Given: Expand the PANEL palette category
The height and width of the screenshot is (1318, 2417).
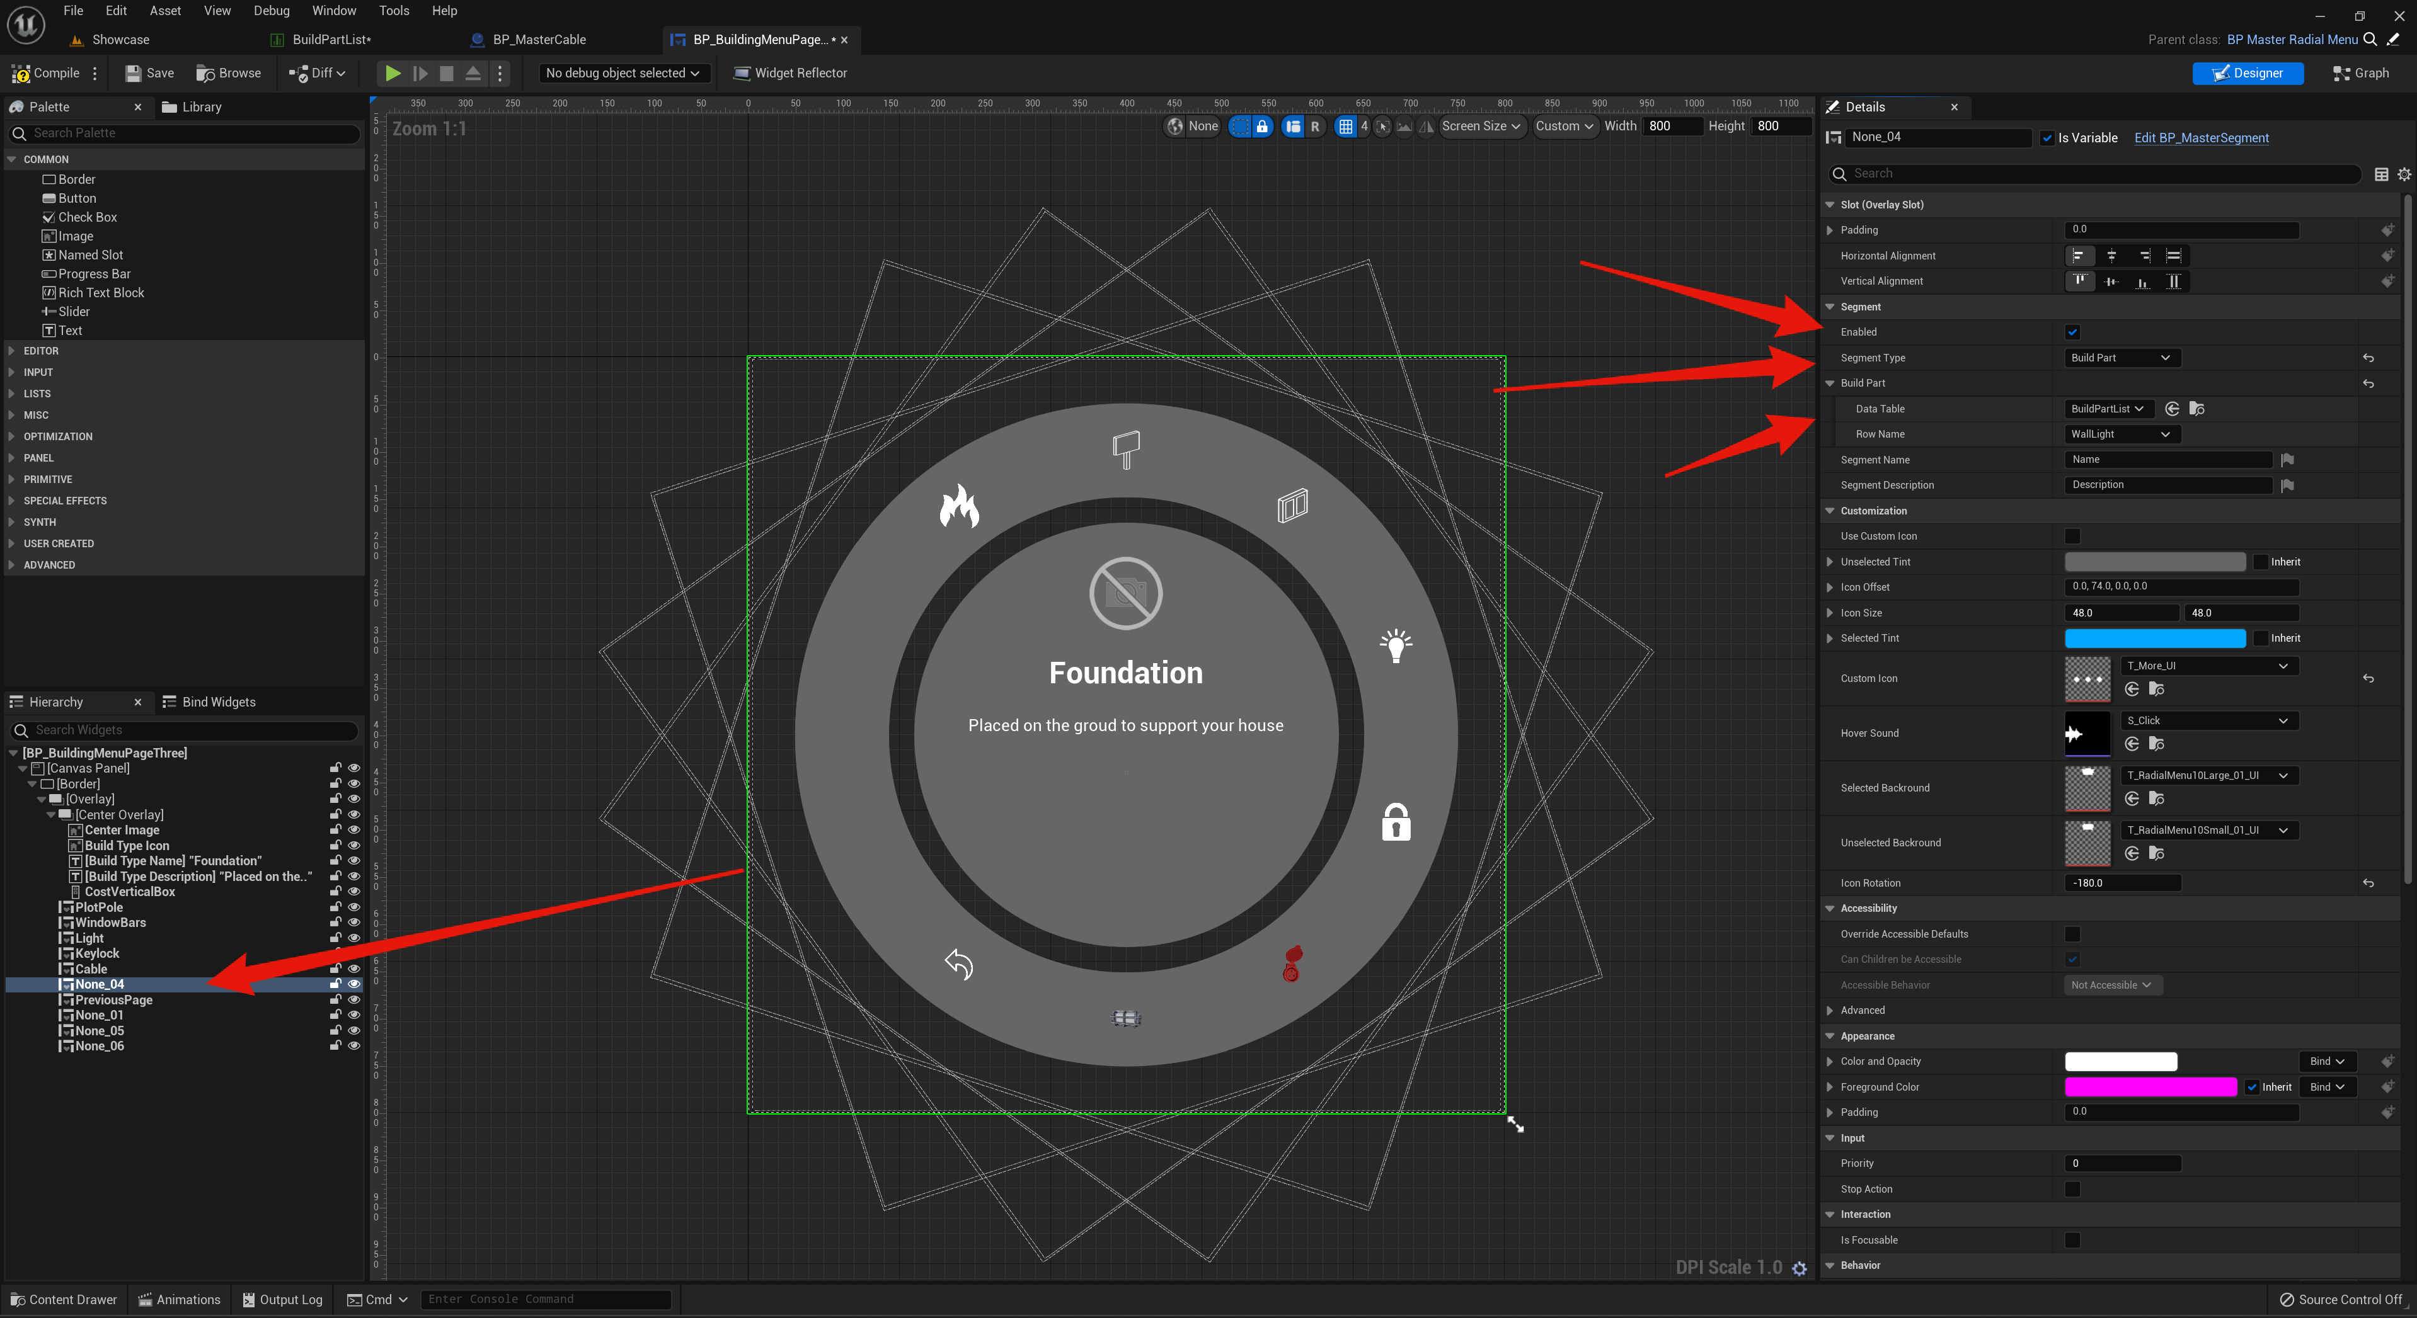Looking at the screenshot, I should pos(38,458).
